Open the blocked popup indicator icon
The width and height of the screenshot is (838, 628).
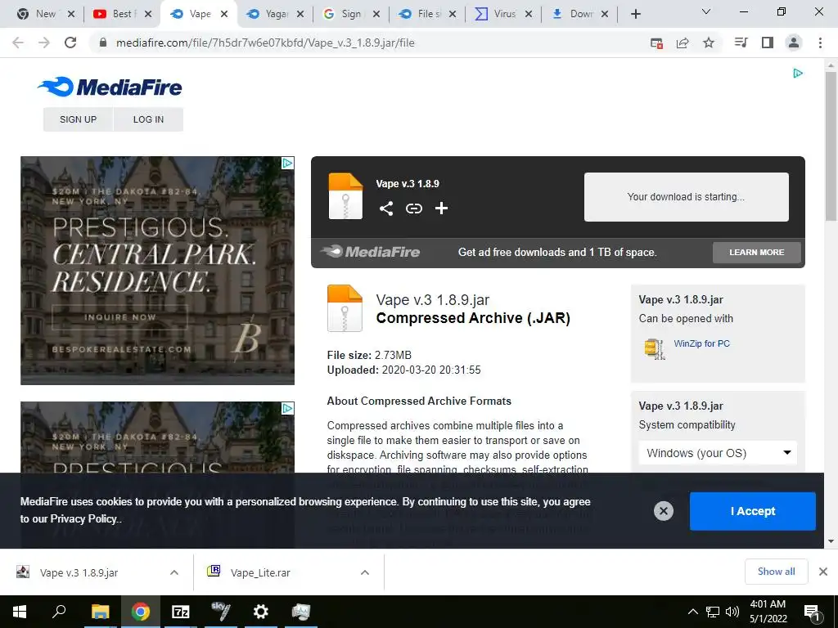click(657, 43)
